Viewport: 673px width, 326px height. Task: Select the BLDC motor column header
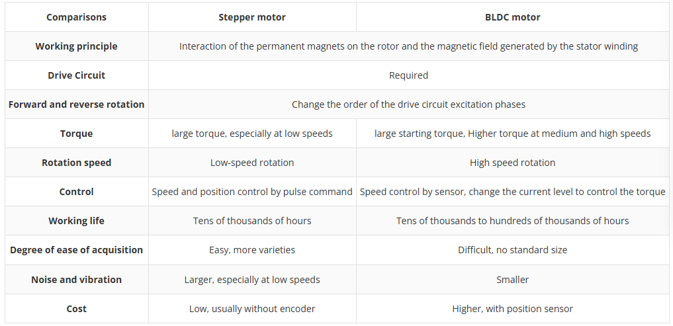point(512,17)
